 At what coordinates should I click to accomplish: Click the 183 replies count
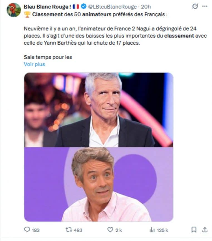click(36, 230)
